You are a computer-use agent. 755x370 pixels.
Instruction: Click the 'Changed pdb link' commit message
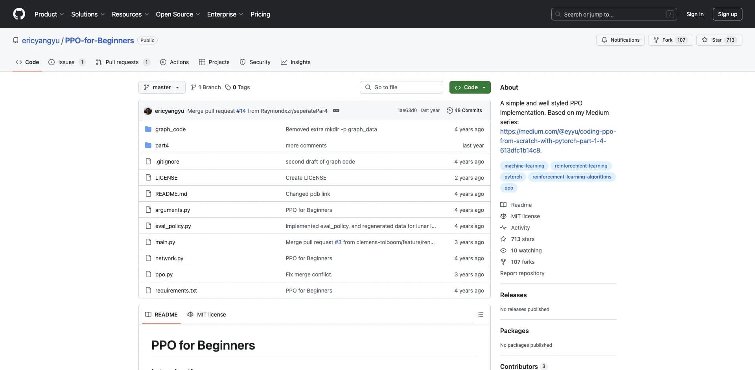click(x=308, y=194)
